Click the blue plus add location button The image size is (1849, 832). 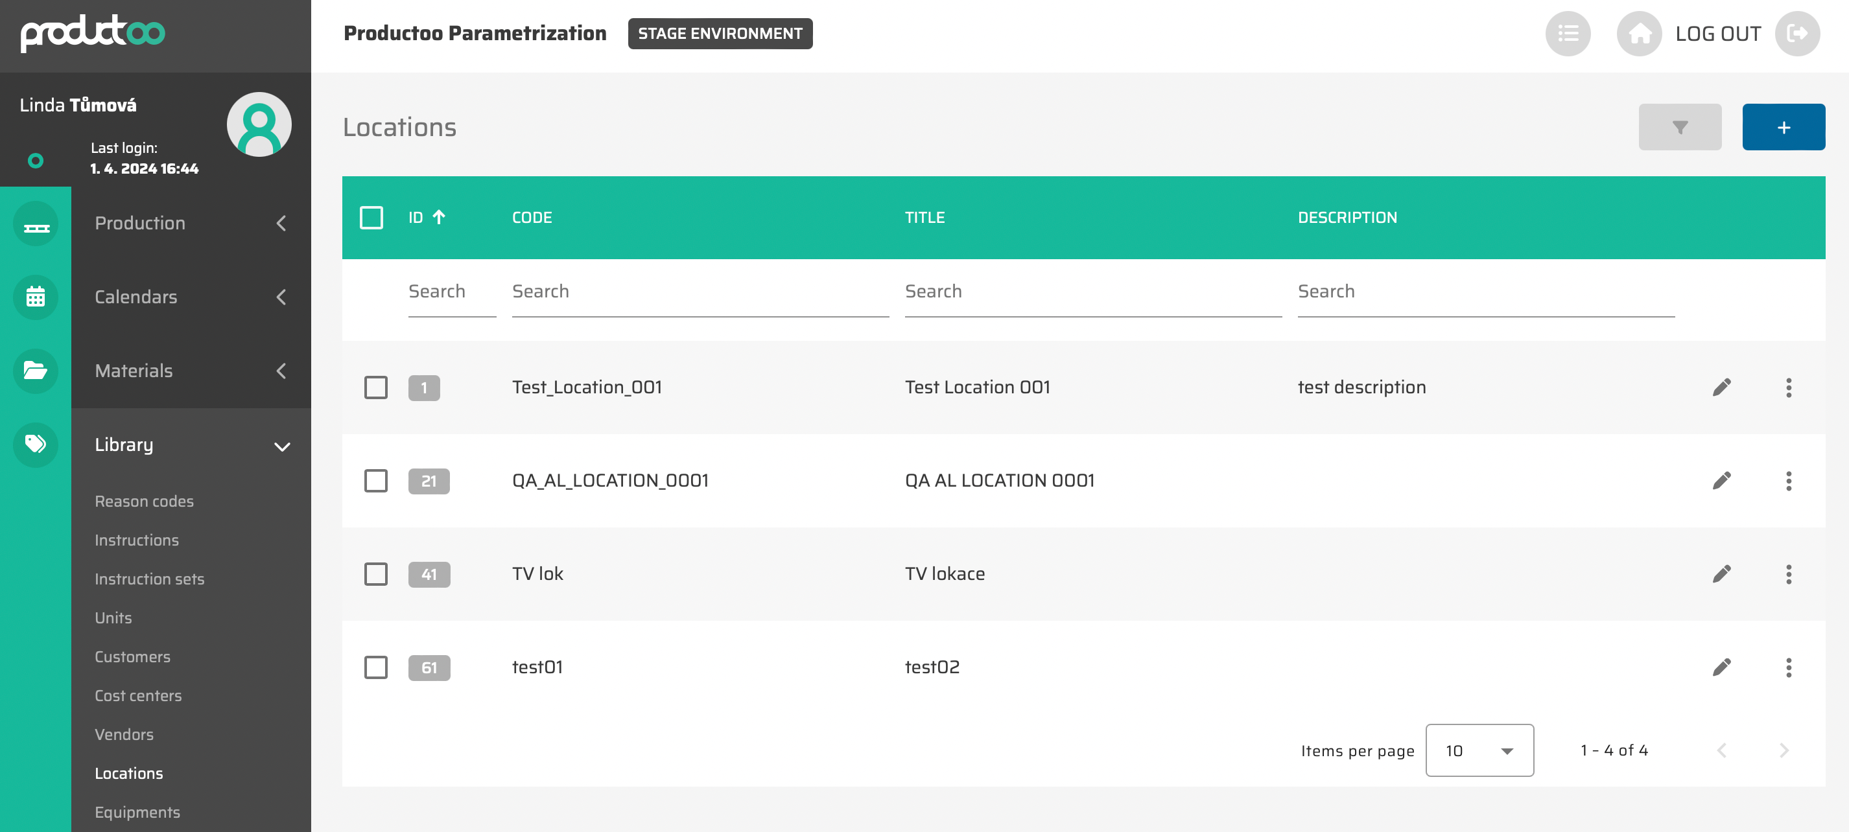click(1783, 127)
